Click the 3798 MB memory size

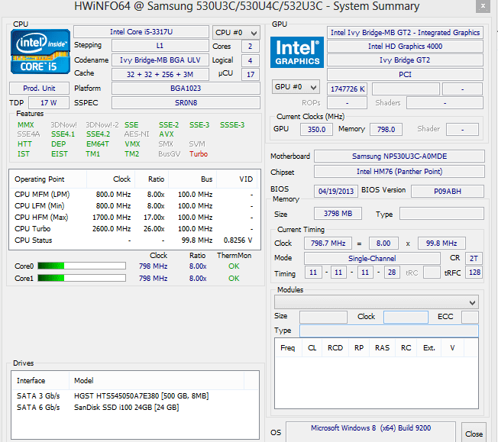coord(338,214)
